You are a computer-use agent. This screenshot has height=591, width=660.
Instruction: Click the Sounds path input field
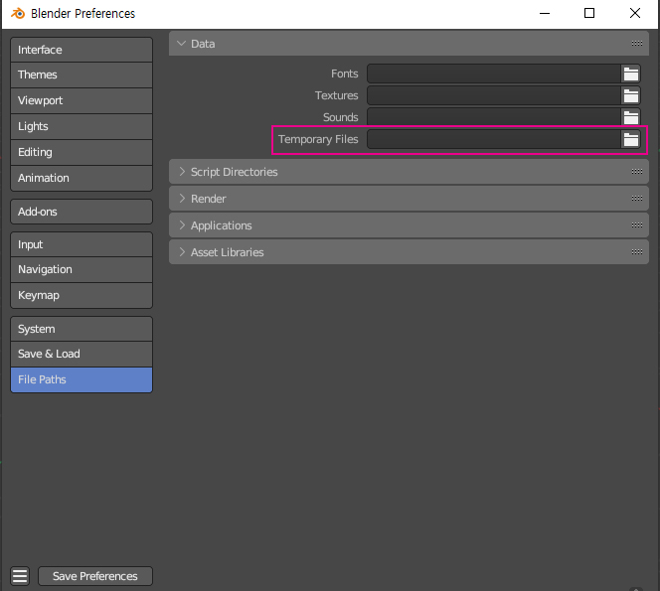(x=494, y=117)
